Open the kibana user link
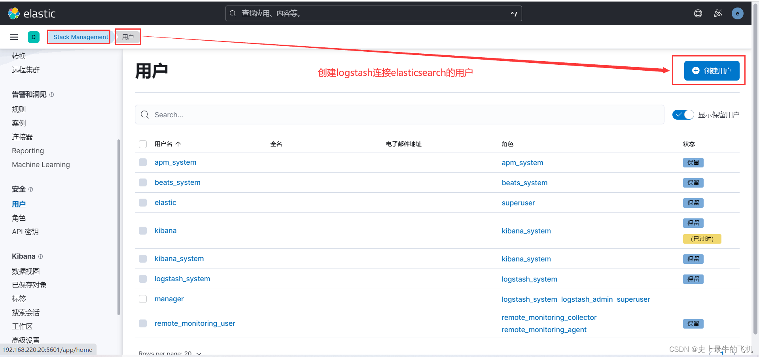The image size is (759, 357). pos(165,231)
